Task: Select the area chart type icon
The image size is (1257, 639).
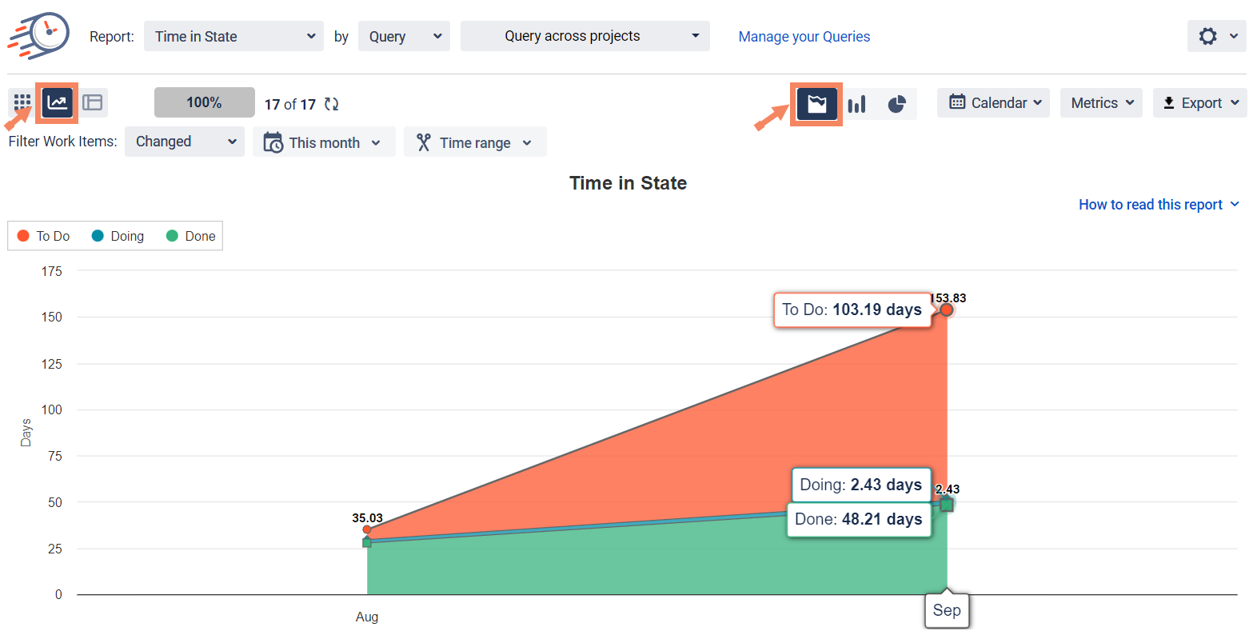Action: click(816, 104)
